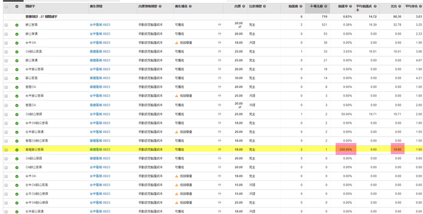Select the 9.90 average cost cell
The width and height of the screenshot is (423, 214).
pyautogui.click(x=373, y=149)
